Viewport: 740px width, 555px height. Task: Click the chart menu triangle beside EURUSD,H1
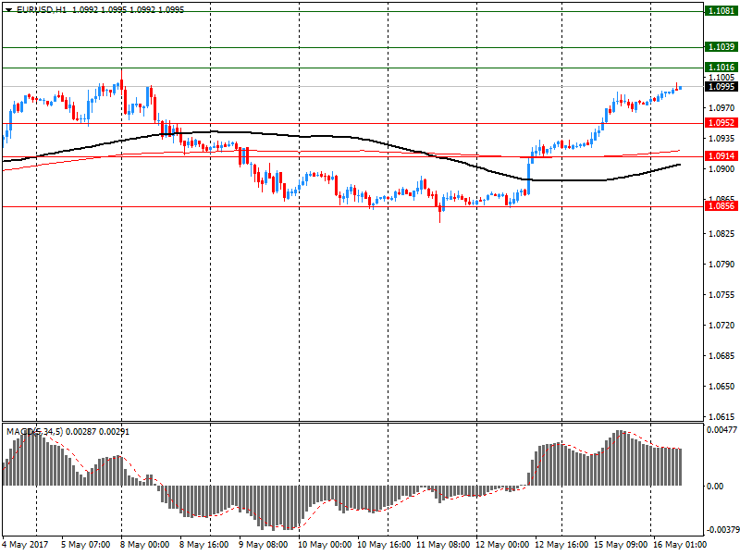click(x=8, y=10)
